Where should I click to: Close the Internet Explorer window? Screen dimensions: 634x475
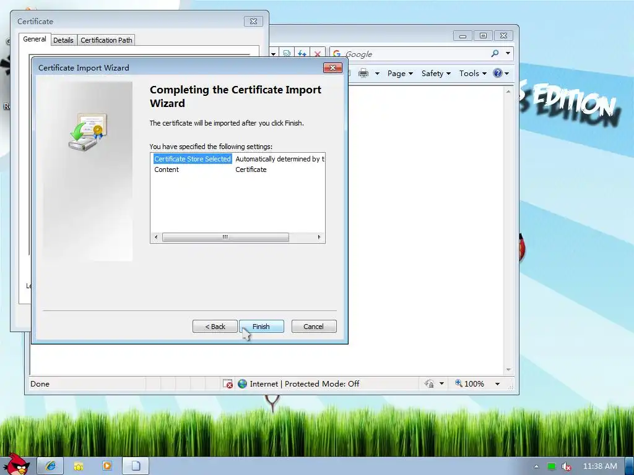[x=503, y=36]
